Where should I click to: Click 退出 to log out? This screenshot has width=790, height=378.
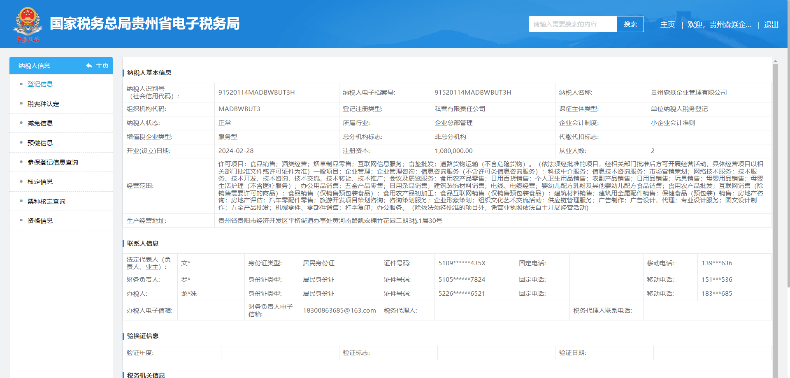771,25
